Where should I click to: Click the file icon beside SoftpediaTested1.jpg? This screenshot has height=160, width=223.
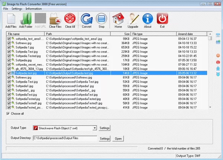(13, 103)
